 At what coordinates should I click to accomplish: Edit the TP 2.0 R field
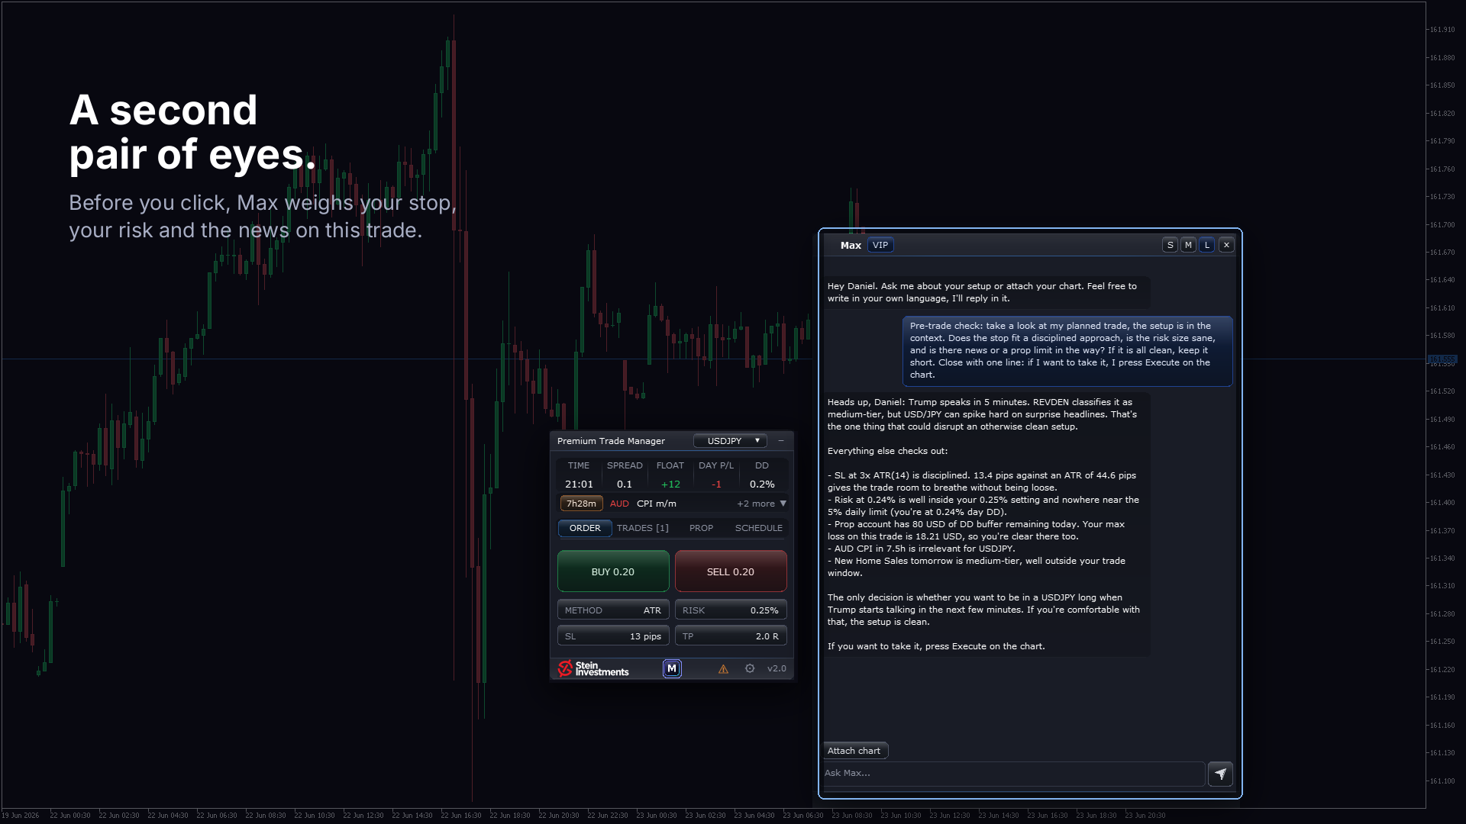tap(731, 636)
